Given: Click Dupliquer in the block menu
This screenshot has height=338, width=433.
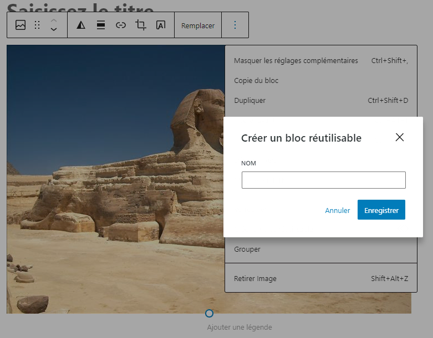Looking at the screenshot, I should pyautogui.click(x=249, y=101).
